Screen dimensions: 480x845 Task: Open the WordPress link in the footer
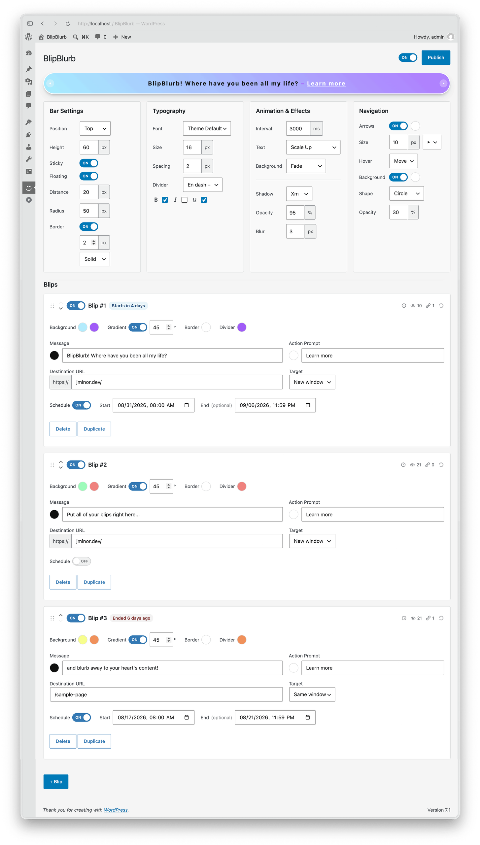pos(116,810)
